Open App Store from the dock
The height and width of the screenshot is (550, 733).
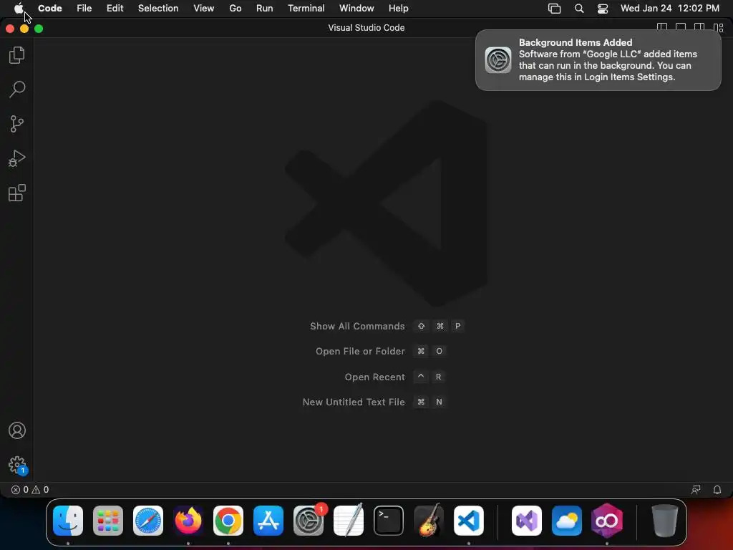(x=268, y=521)
